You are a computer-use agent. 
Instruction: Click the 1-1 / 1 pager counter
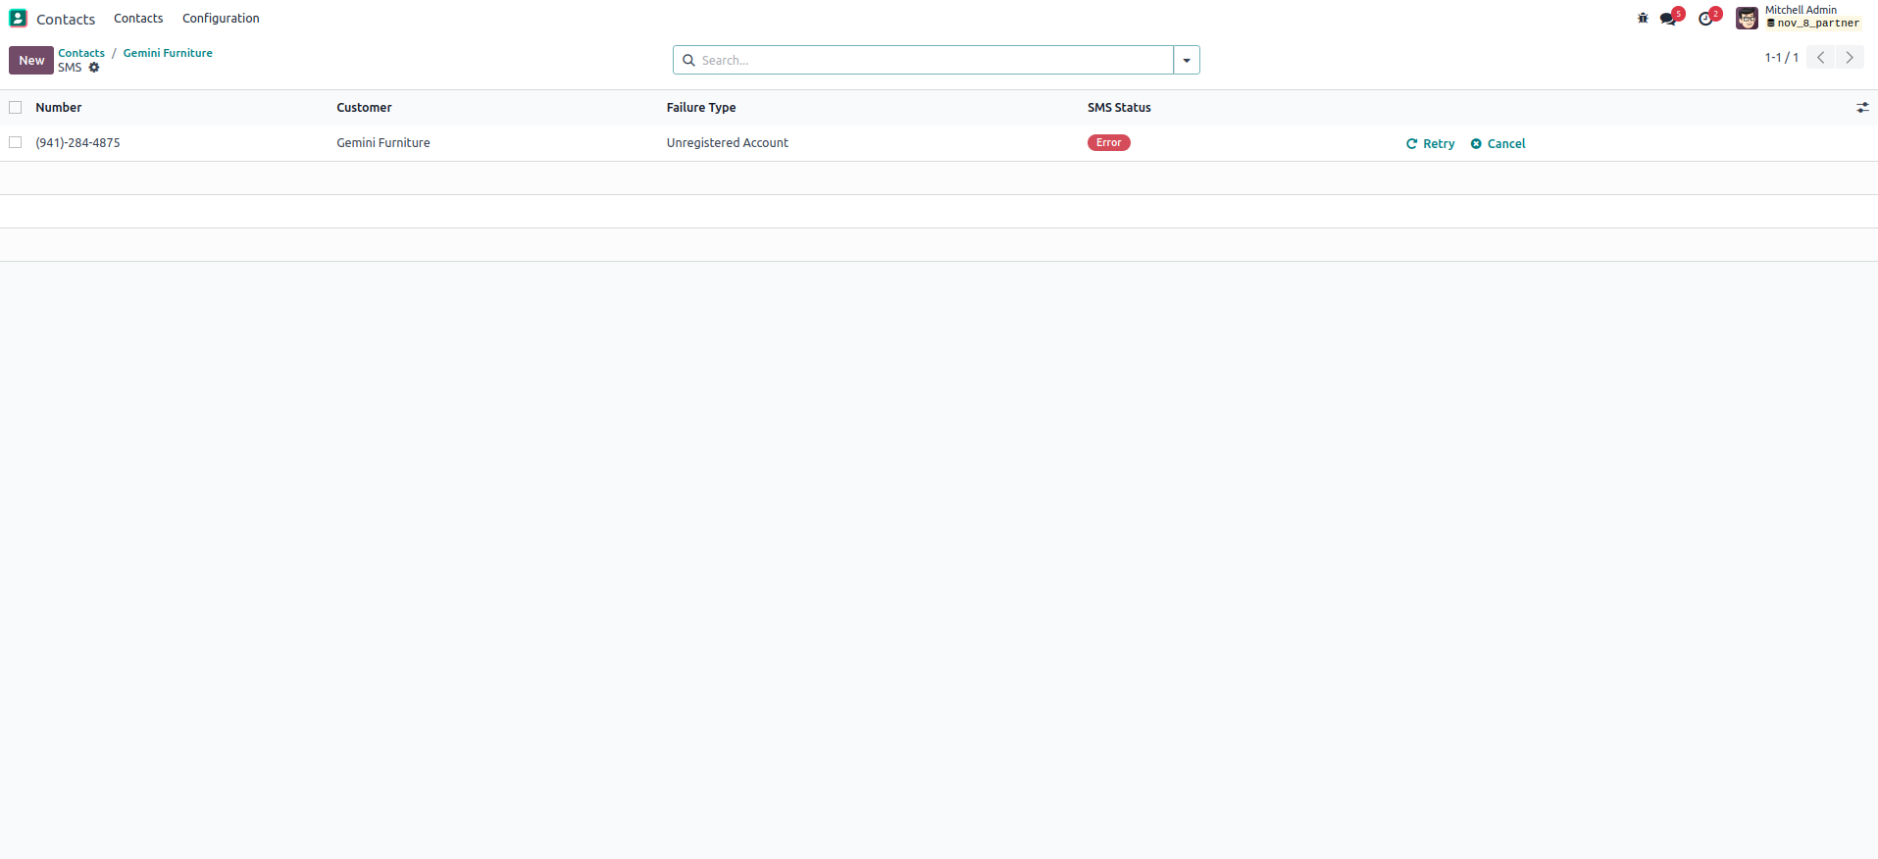pyautogui.click(x=1781, y=58)
